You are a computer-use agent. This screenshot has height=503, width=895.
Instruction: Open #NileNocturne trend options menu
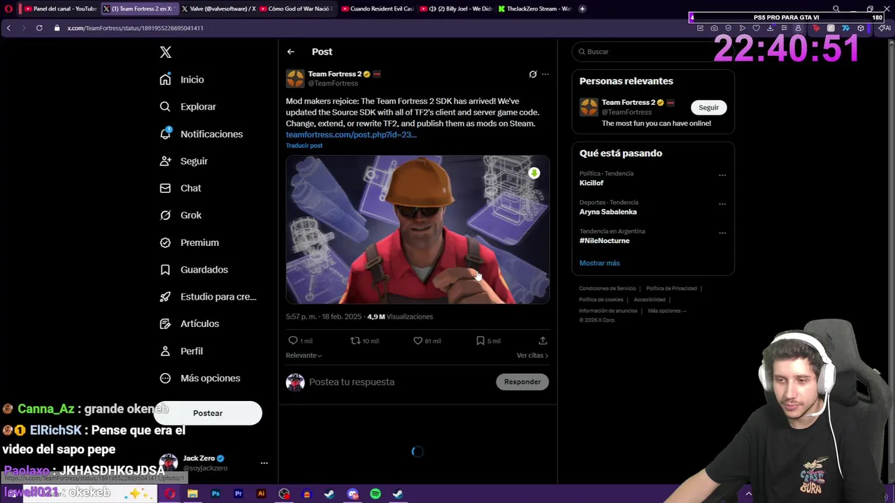click(x=722, y=233)
